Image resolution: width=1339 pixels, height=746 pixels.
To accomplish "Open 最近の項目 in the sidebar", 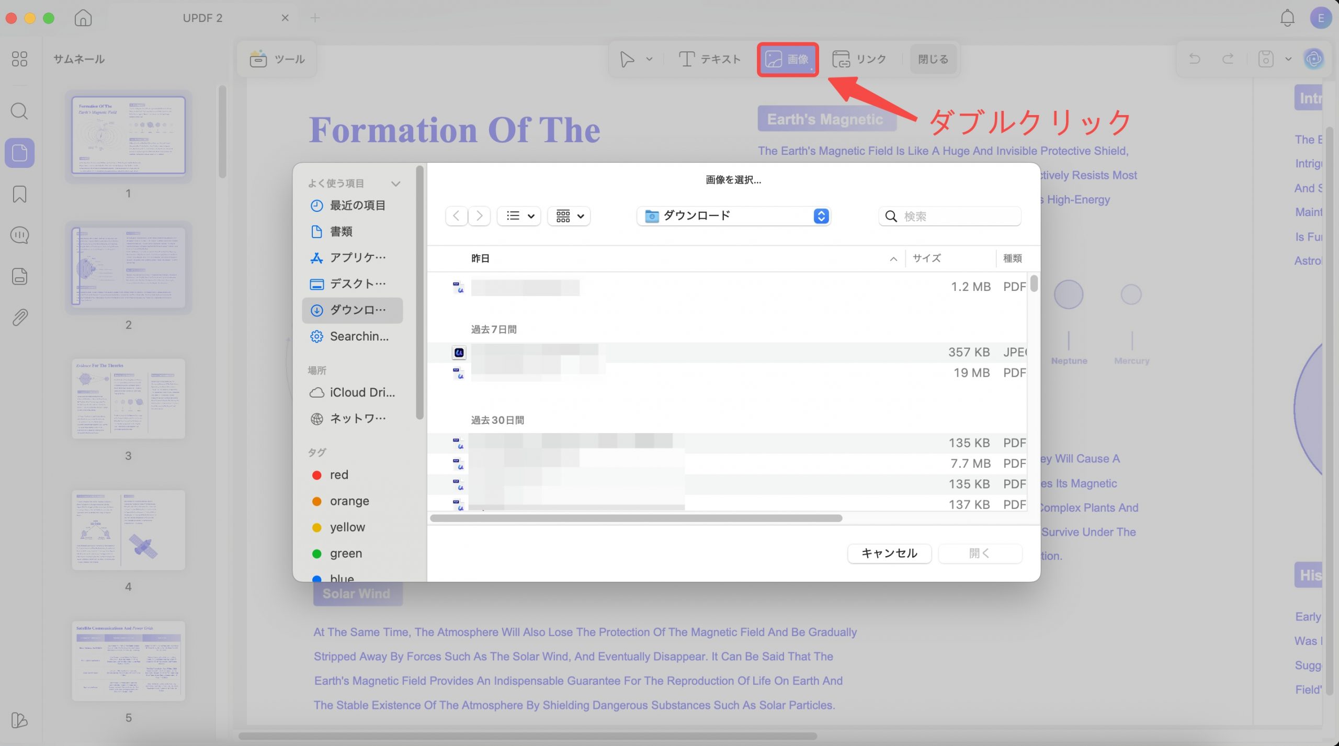I will [353, 206].
